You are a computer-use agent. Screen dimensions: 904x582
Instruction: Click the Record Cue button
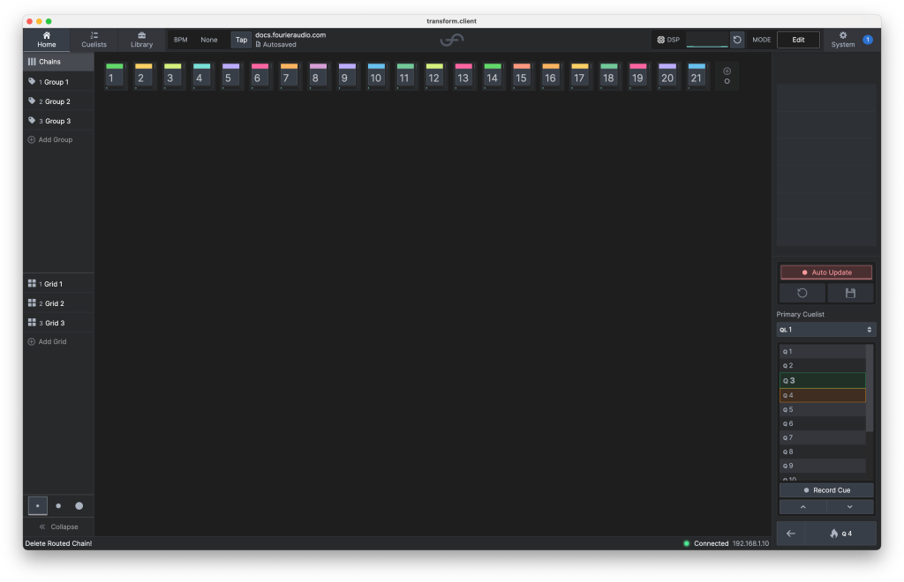click(x=826, y=490)
